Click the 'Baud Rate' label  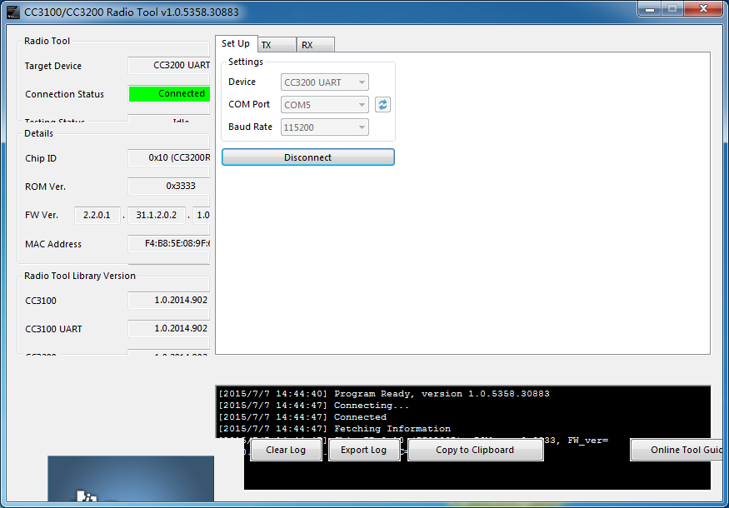click(x=250, y=127)
